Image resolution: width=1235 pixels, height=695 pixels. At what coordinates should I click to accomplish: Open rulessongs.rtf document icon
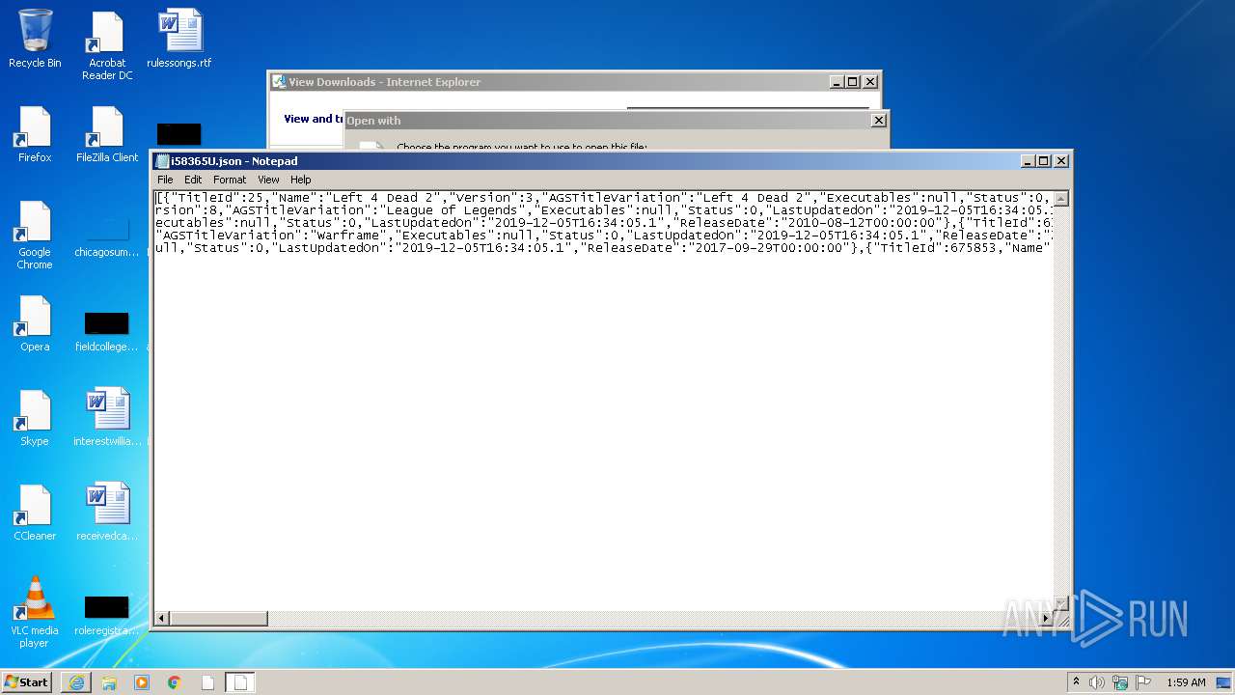pos(179,39)
